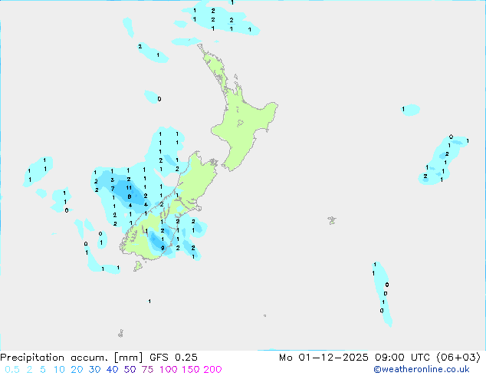Click the 'GFS 0.25' model label
Viewport: 486px width, 376px height.
pyautogui.click(x=173, y=358)
